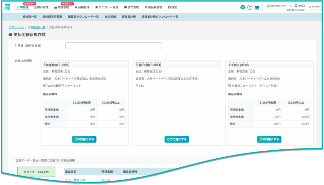The height and width of the screenshot is (185, 324).
Task: Open the shopping cart icon
Action: pyautogui.click(x=257, y=8)
